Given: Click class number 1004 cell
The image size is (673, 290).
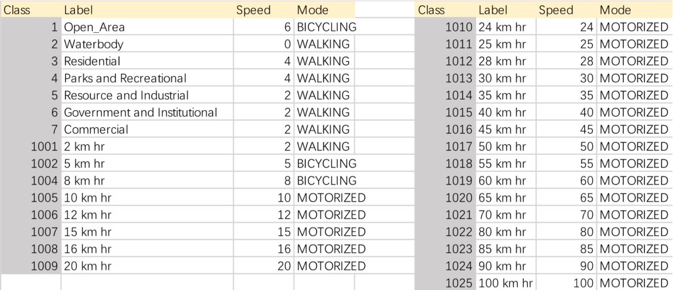Looking at the screenshot, I should coord(44,181).
